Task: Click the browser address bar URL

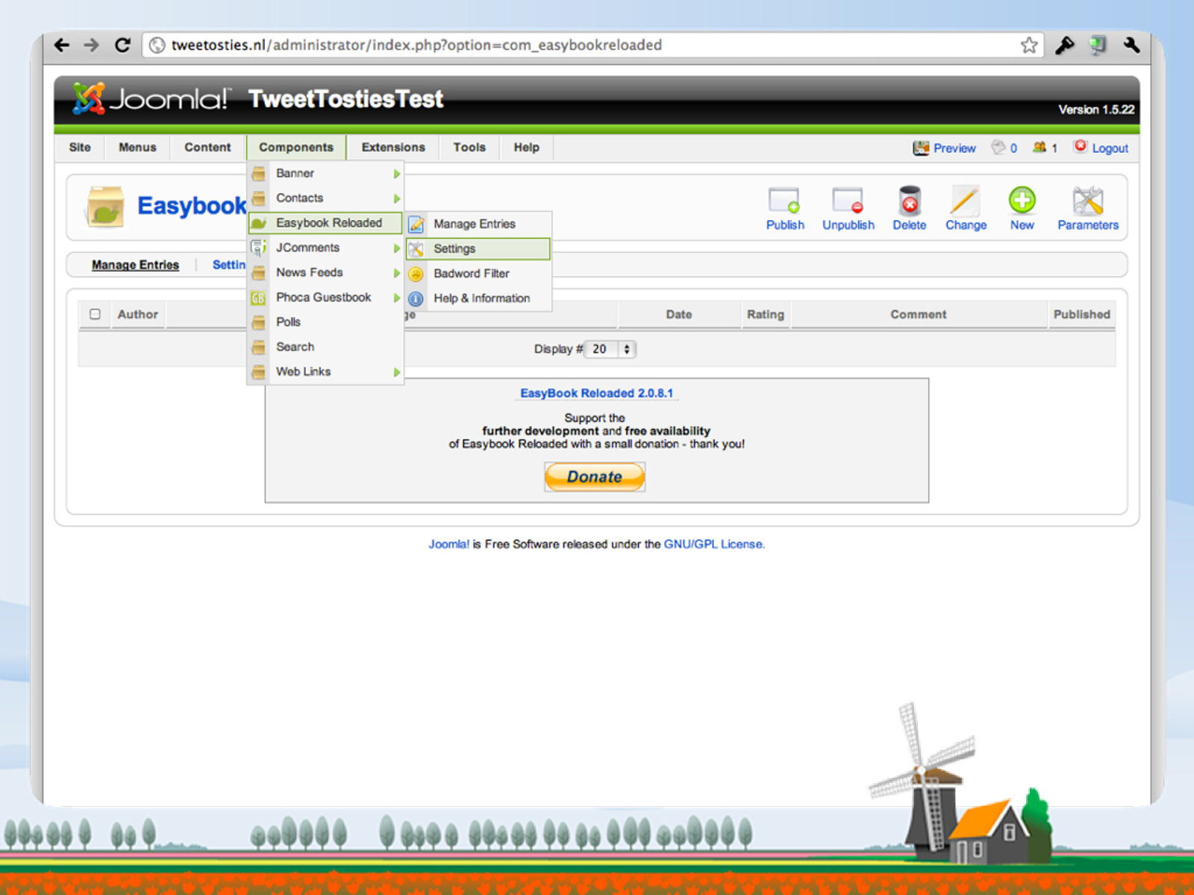Action: pos(416,45)
